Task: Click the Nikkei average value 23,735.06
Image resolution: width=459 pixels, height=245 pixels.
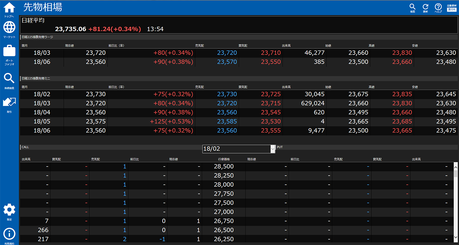Action: 71,29
